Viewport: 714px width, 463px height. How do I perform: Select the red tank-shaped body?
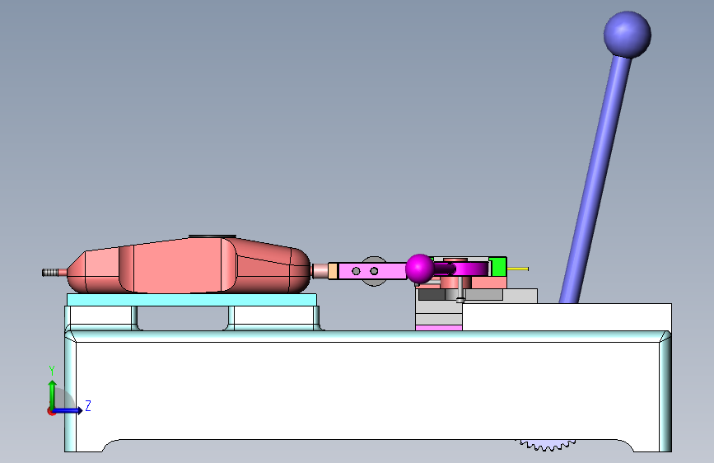(189, 265)
